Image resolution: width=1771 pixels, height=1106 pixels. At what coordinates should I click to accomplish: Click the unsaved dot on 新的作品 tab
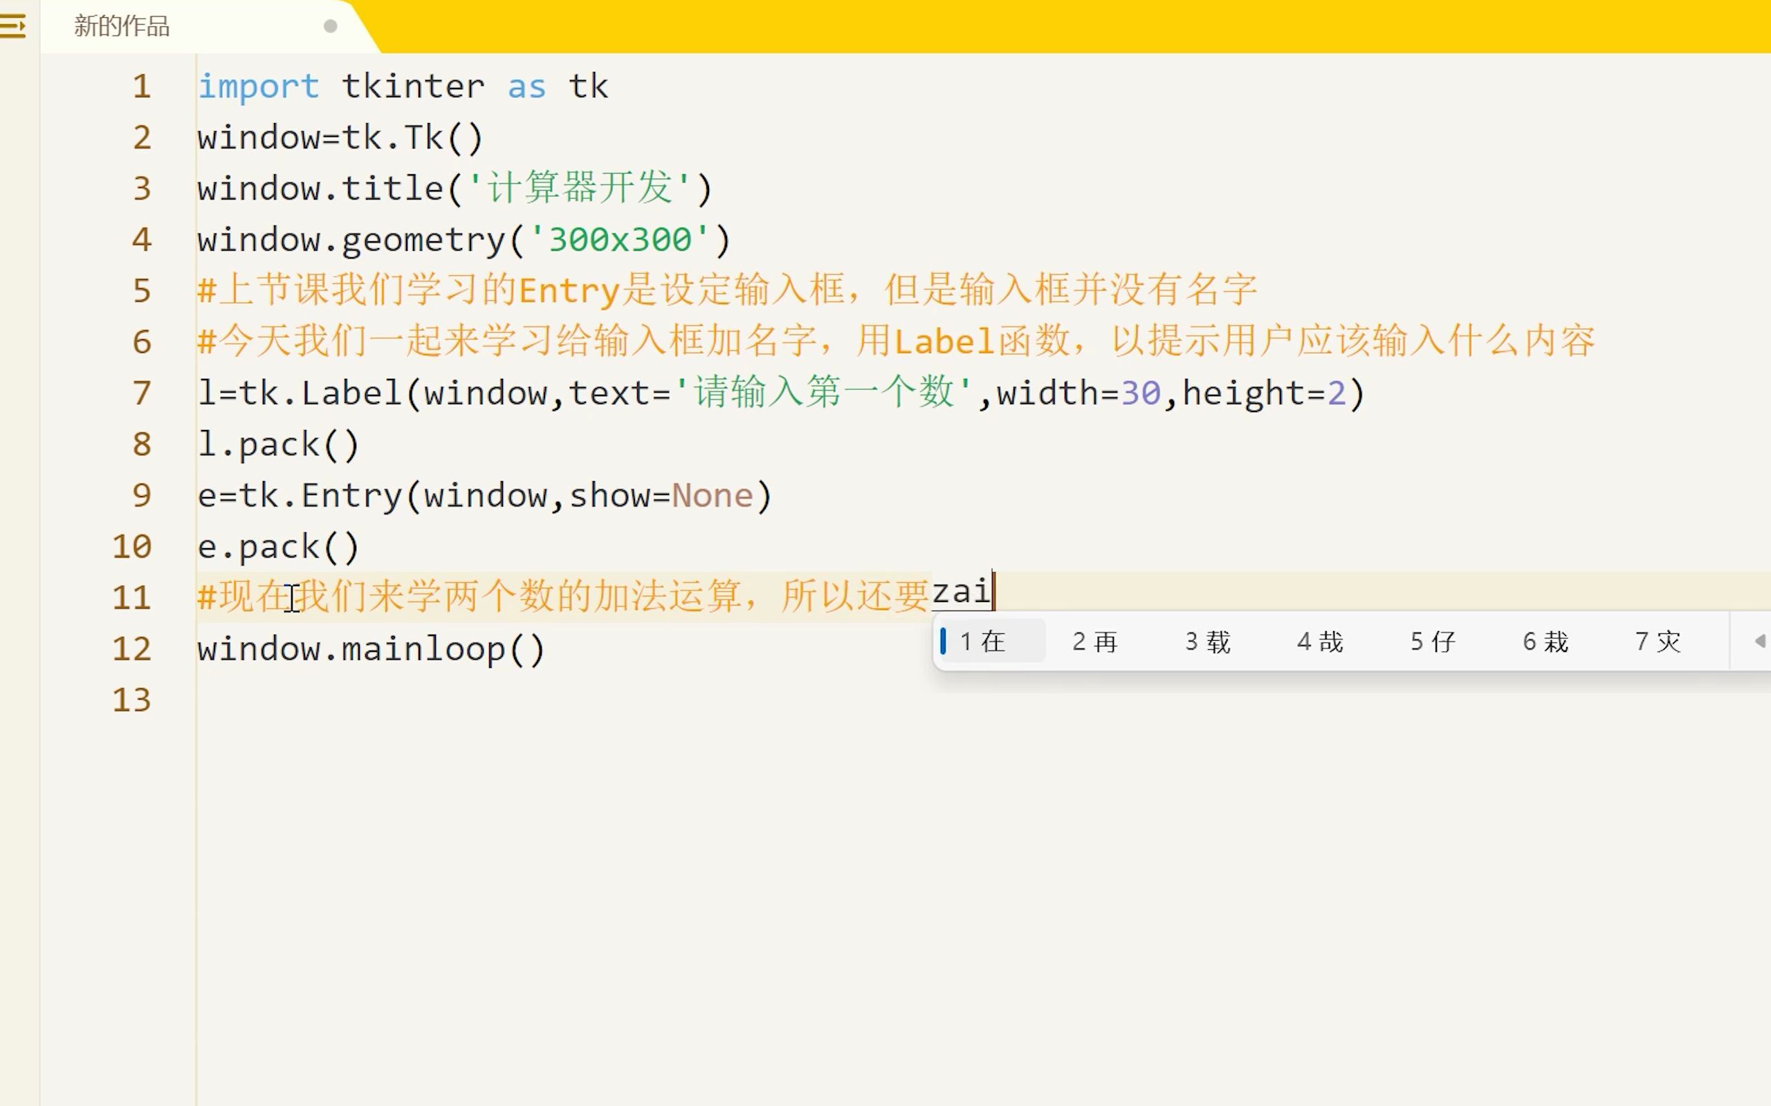pos(330,26)
